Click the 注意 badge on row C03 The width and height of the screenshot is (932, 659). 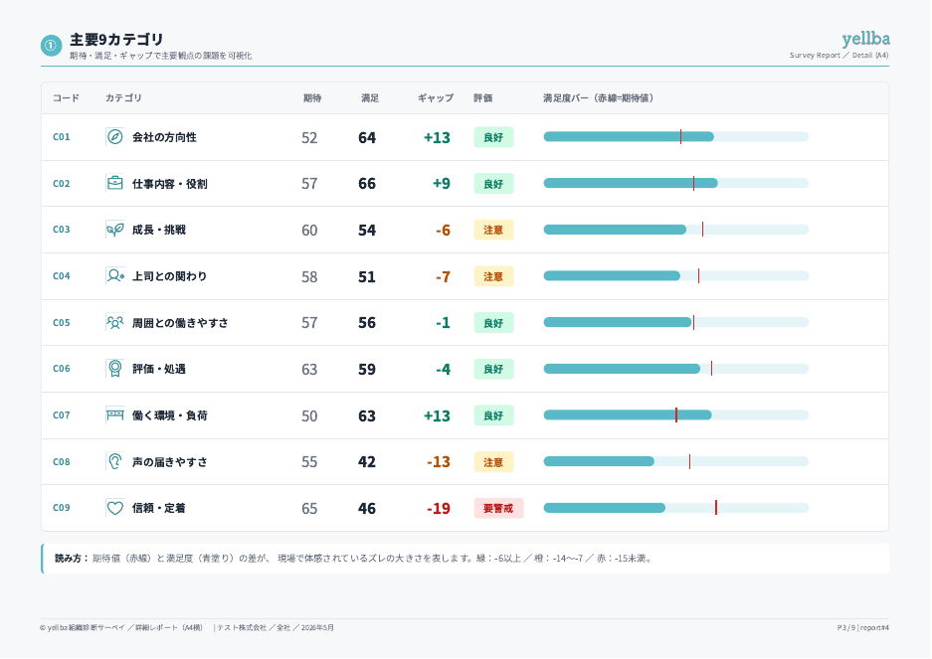(x=493, y=230)
